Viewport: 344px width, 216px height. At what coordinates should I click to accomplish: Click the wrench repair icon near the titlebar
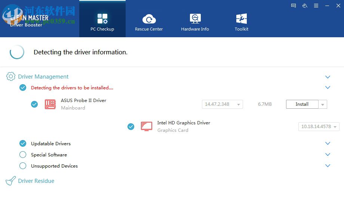pyautogui.click(x=304, y=6)
